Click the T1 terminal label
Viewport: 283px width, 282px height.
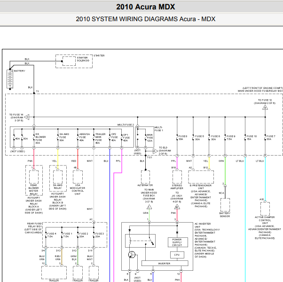coord(38,91)
